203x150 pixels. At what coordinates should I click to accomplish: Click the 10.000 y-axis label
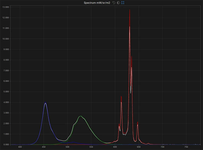[6, 39]
